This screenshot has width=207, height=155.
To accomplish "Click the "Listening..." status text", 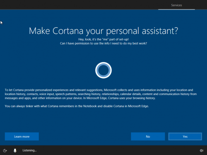I will [29, 150].
